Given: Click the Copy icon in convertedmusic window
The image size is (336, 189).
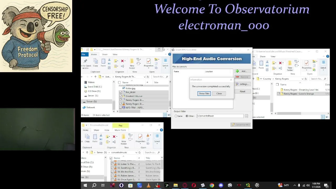Looking at the screenshot, I should point(87,138).
